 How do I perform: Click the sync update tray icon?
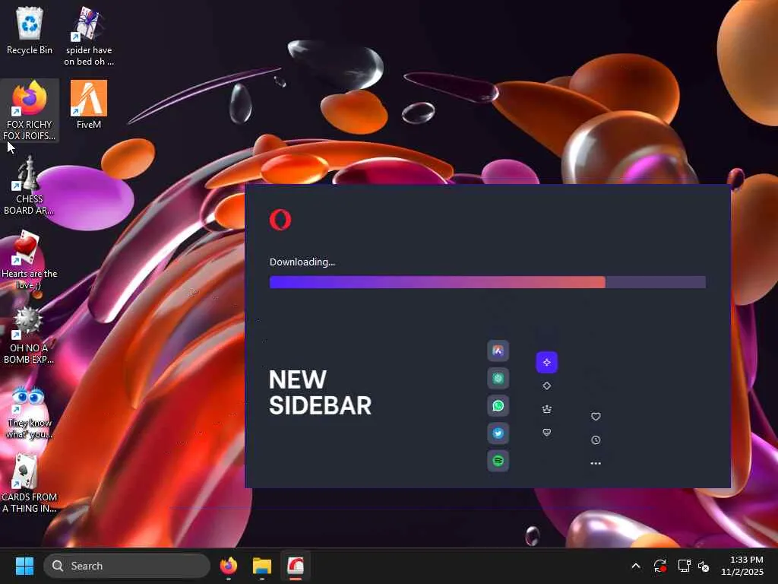pos(660,566)
